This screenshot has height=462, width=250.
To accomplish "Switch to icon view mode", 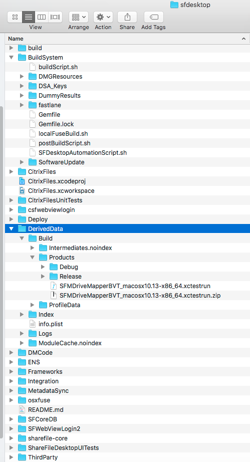I will pyautogui.click(x=15, y=17).
